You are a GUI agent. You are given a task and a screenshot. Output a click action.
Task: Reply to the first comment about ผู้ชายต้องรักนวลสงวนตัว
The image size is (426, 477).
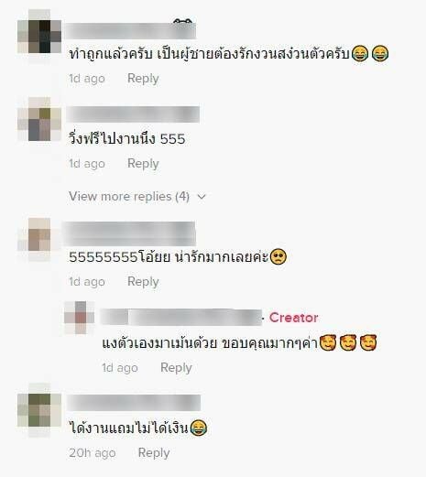(x=143, y=79)
